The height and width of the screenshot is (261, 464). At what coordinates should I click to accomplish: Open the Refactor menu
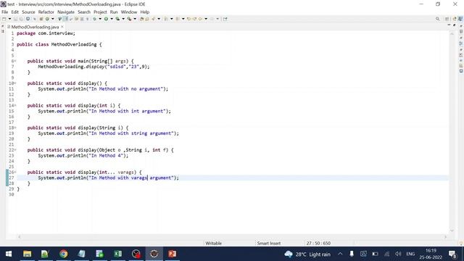pyautogui.click(x=46, y=12)
